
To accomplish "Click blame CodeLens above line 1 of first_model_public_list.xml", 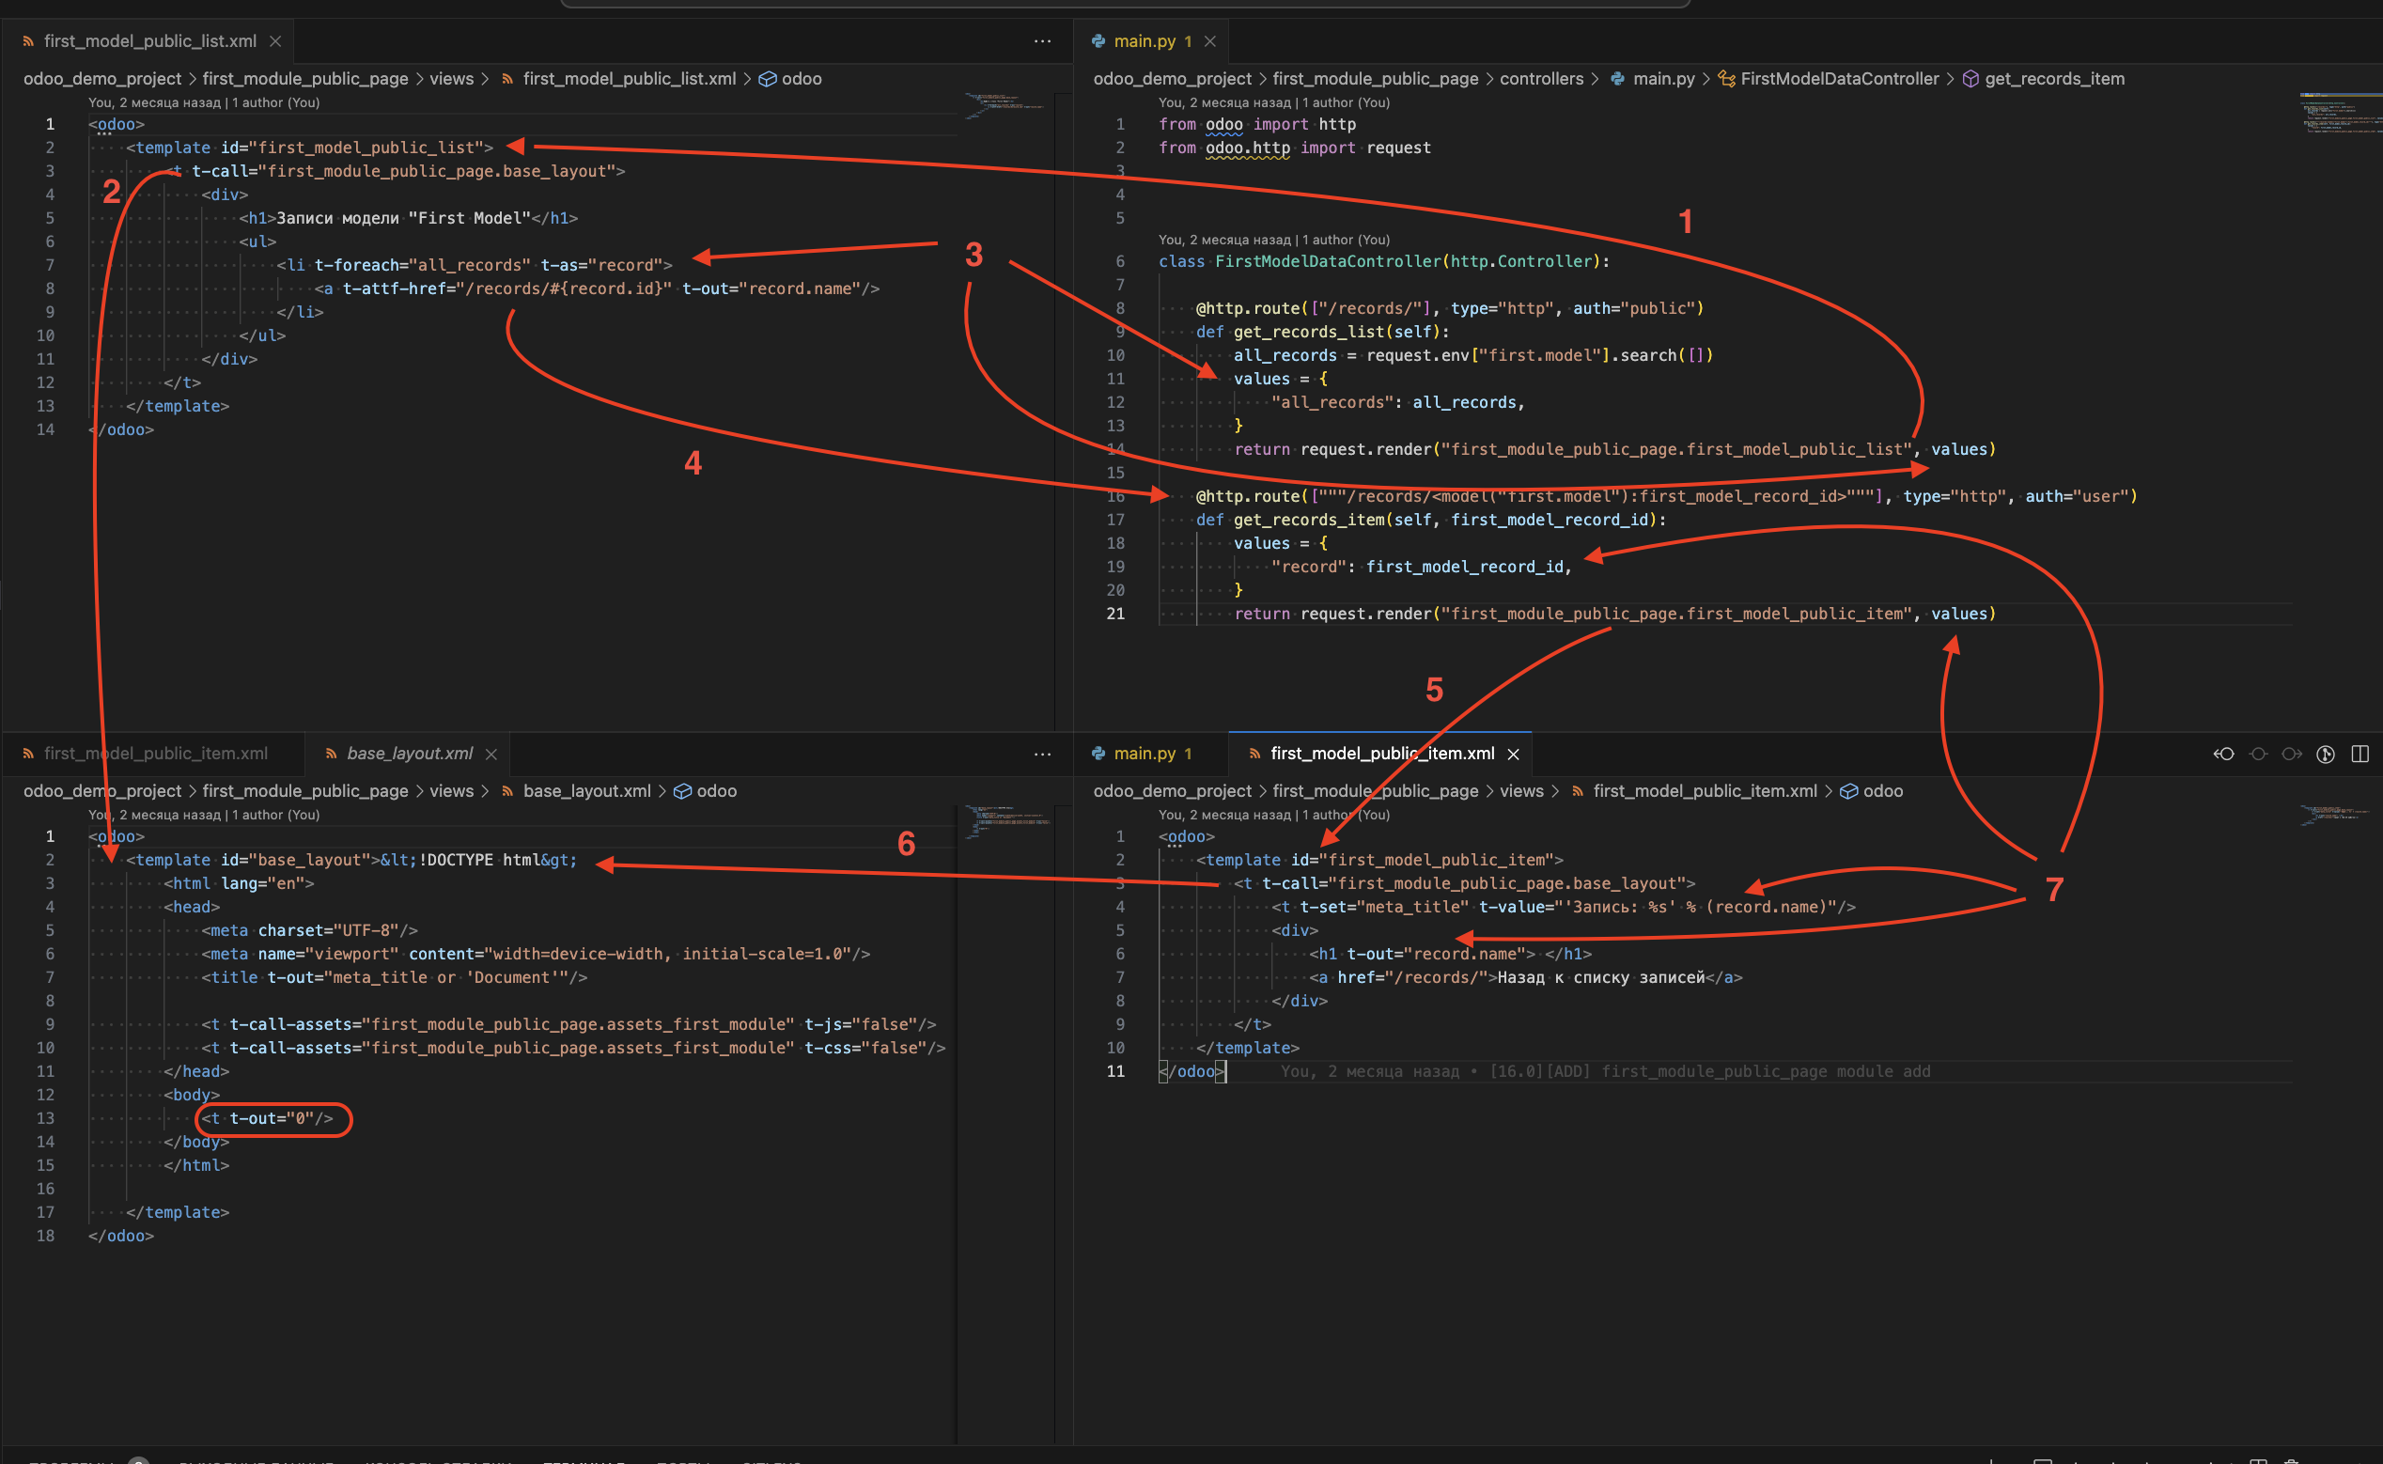I will tap(203, 101).
